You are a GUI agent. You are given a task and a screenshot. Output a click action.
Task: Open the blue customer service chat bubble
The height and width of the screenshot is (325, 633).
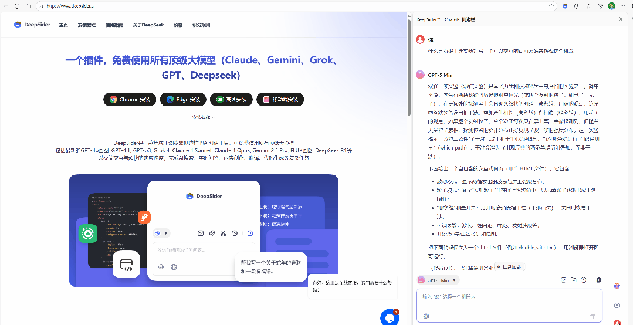click(x=389, y=317)
